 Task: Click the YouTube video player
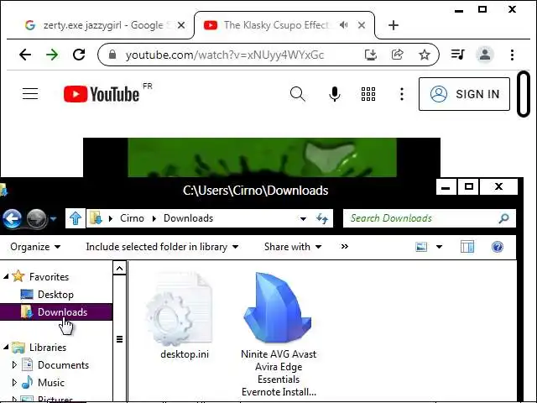click(262, 157)
